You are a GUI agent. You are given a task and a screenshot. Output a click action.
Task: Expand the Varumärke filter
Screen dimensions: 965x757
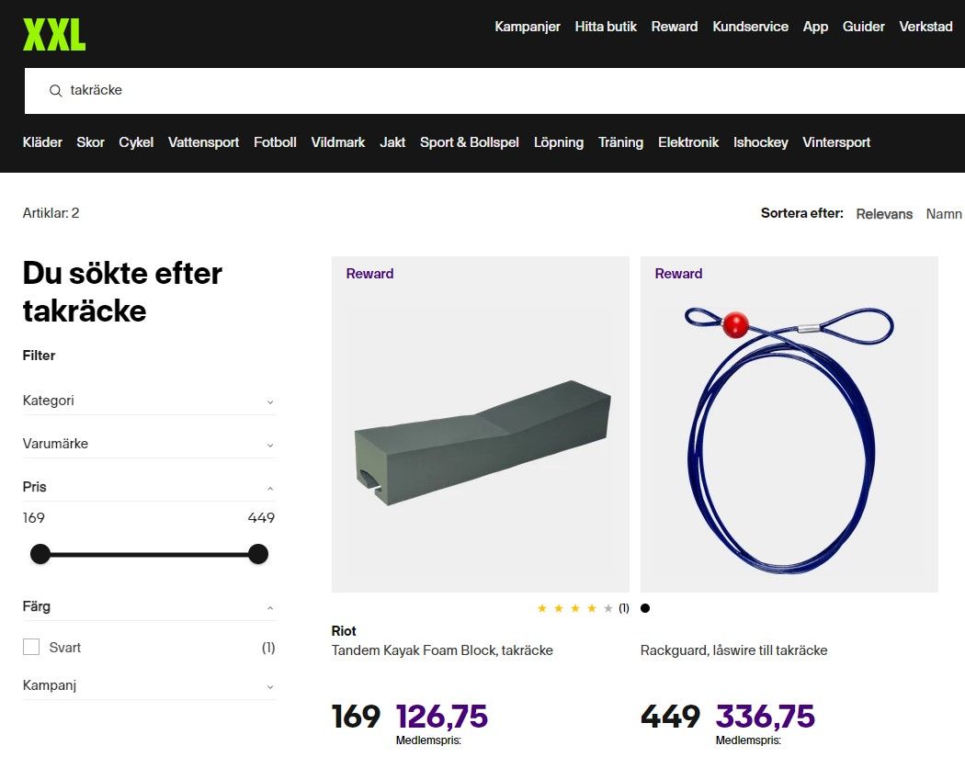[148, 444]
